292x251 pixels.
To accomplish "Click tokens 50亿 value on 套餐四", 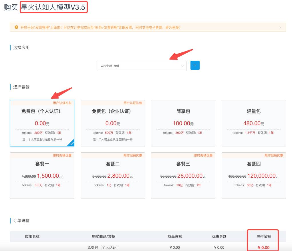I will point(250,185).
